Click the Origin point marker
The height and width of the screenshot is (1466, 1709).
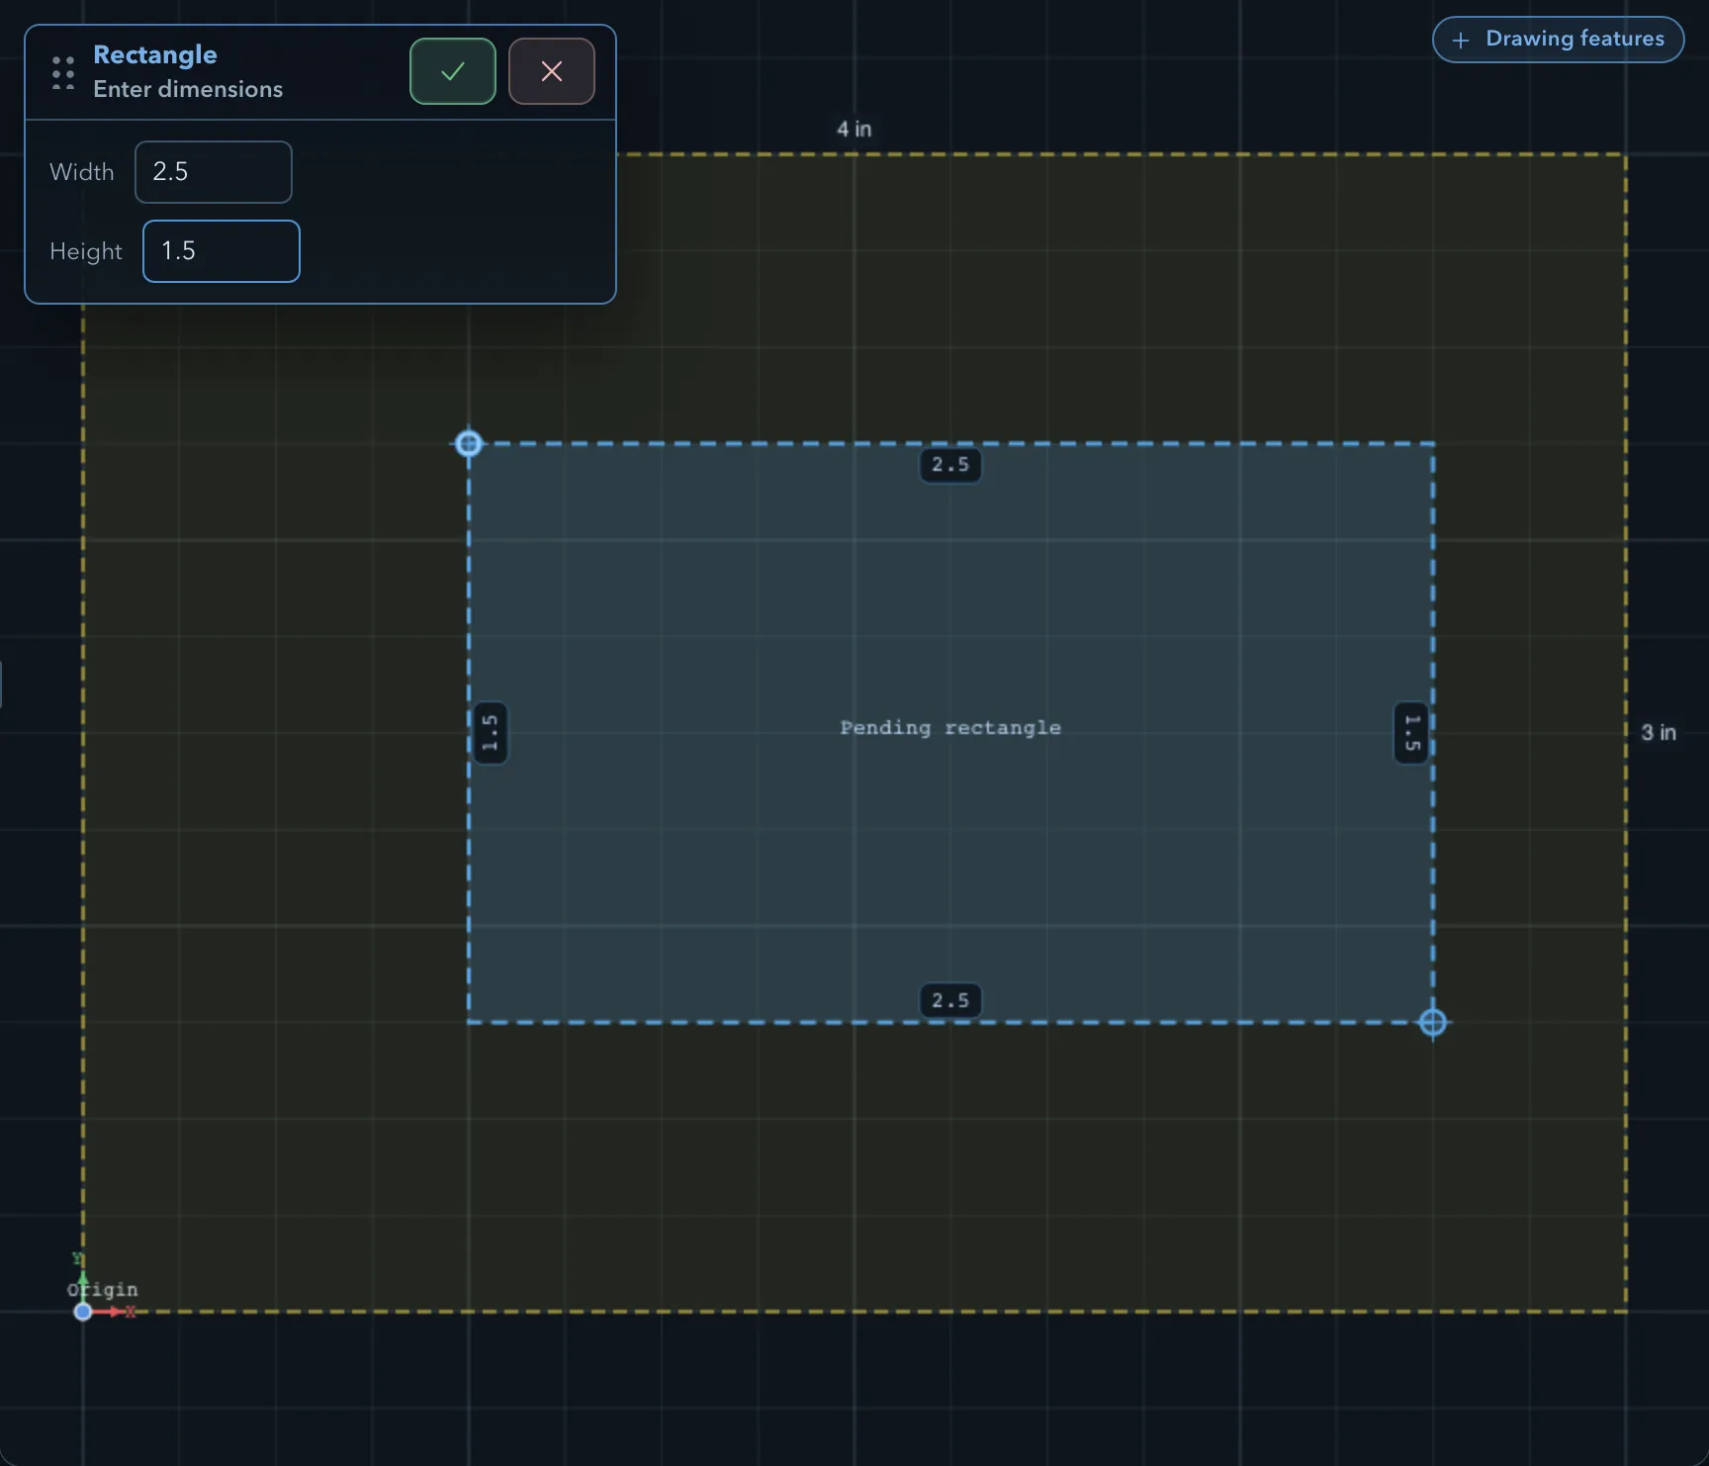pyautogui.click(x=83, y=1312)
